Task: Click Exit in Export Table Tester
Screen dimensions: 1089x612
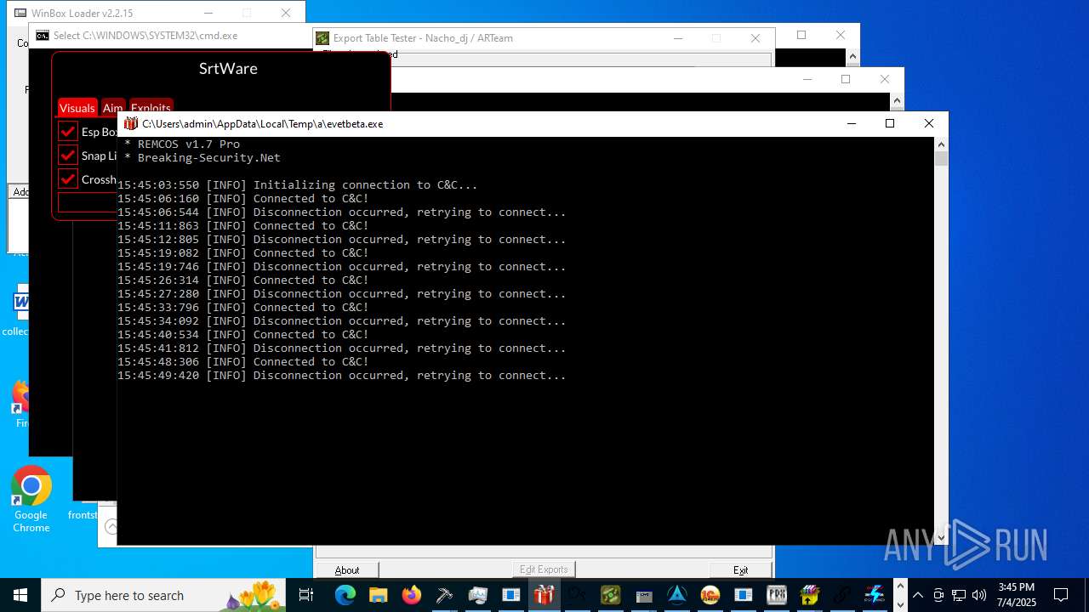Action: point(741,569)
